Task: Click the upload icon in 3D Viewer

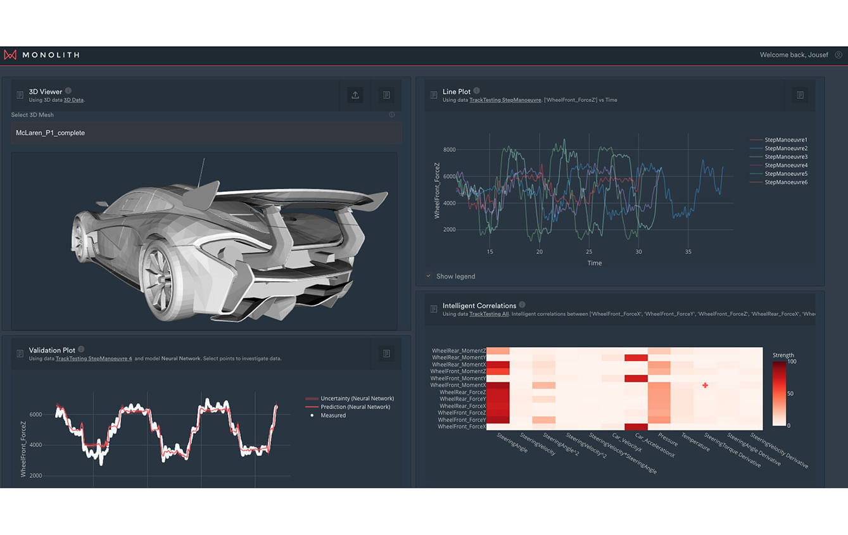Action: (355, 95)
